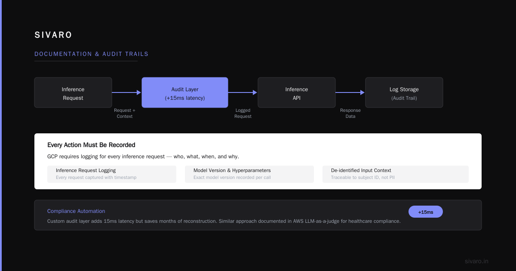Screen dimensions: 516x271
Task: Click the arrow from Audit Layer to Inference API
Action: tap(243, 92)
